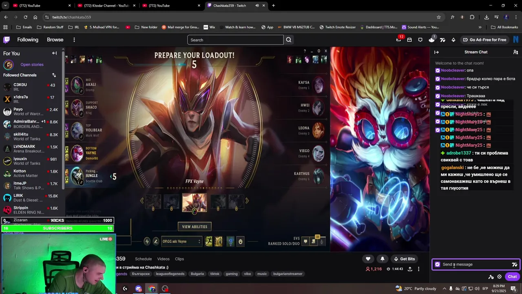
Task: Click the Get Bits button below the stream
Action: (404, 258)
